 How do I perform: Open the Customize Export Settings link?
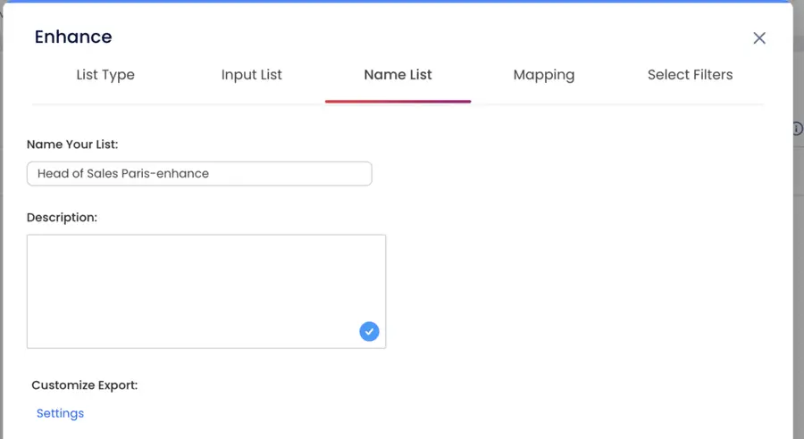pos(60,413)
